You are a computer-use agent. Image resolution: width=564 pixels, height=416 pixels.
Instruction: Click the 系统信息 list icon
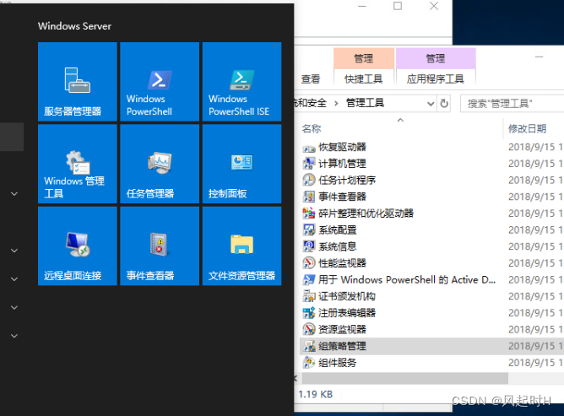(309, 246)
